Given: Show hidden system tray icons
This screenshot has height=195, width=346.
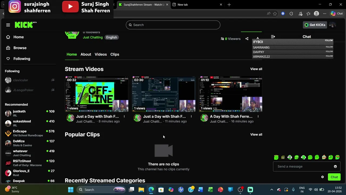Looking at the screenshot, I should (x=272, y=190).
